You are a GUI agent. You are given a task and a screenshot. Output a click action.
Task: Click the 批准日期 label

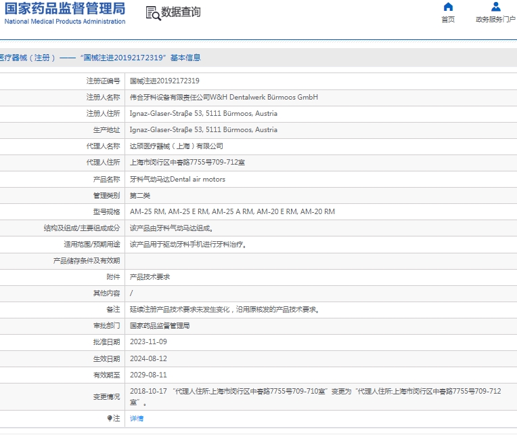(106, 342)
